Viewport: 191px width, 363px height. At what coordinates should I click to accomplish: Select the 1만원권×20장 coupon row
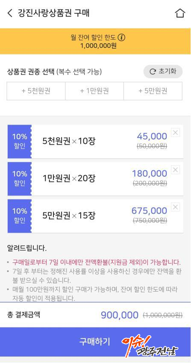(x=95, y=179)
